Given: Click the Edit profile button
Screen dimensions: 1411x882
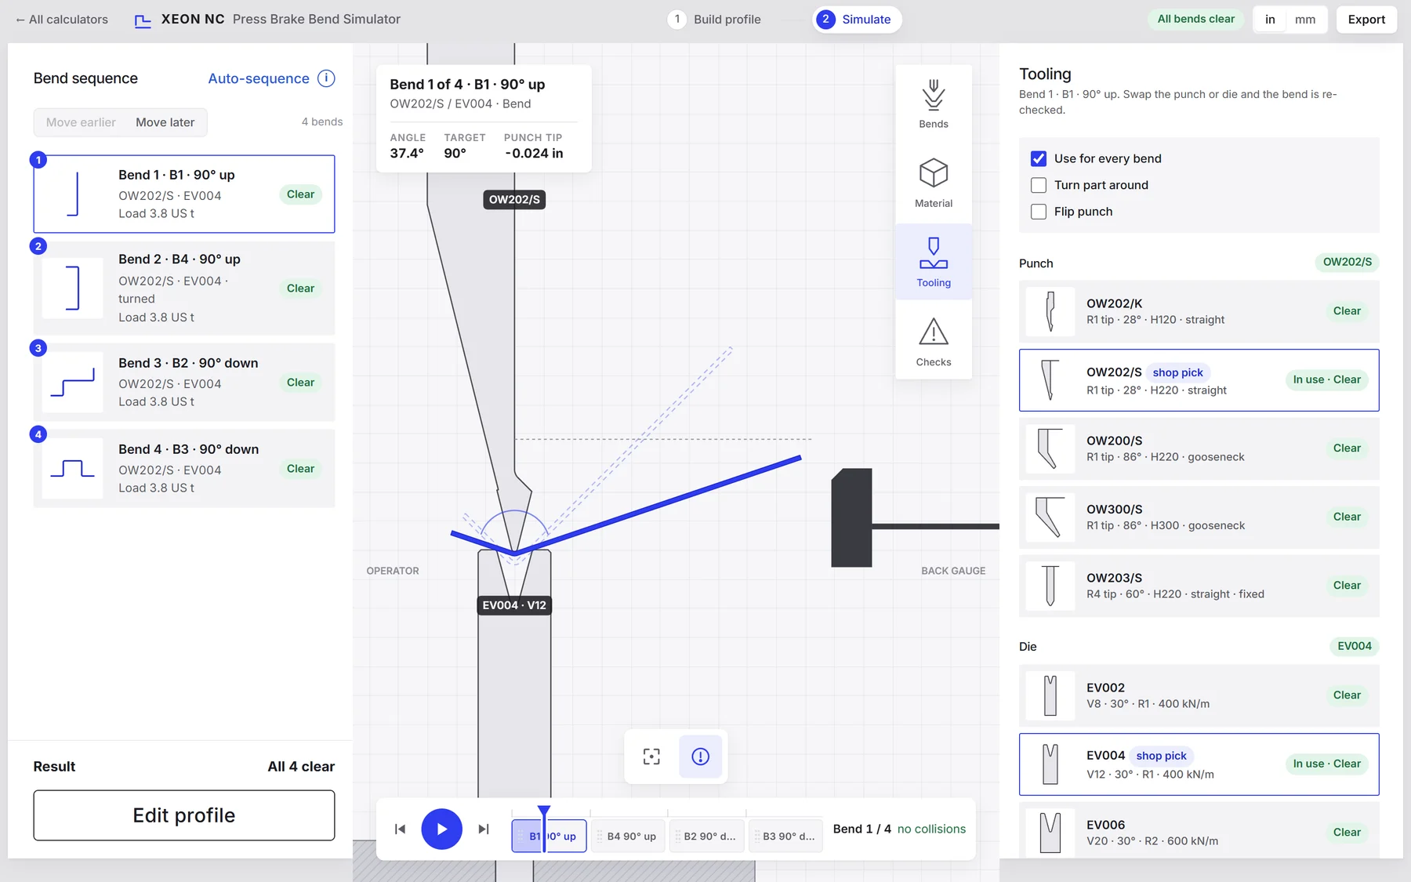Looking at the screenshot, I should (x=184, y=815).
